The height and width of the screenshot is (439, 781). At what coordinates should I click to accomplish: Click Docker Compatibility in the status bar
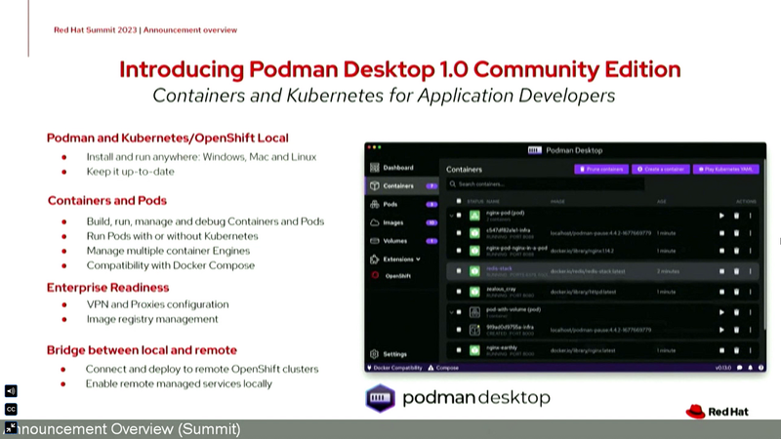point(394,368)
